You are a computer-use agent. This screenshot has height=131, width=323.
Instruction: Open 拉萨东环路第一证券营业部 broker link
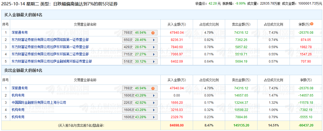point(50,47)
